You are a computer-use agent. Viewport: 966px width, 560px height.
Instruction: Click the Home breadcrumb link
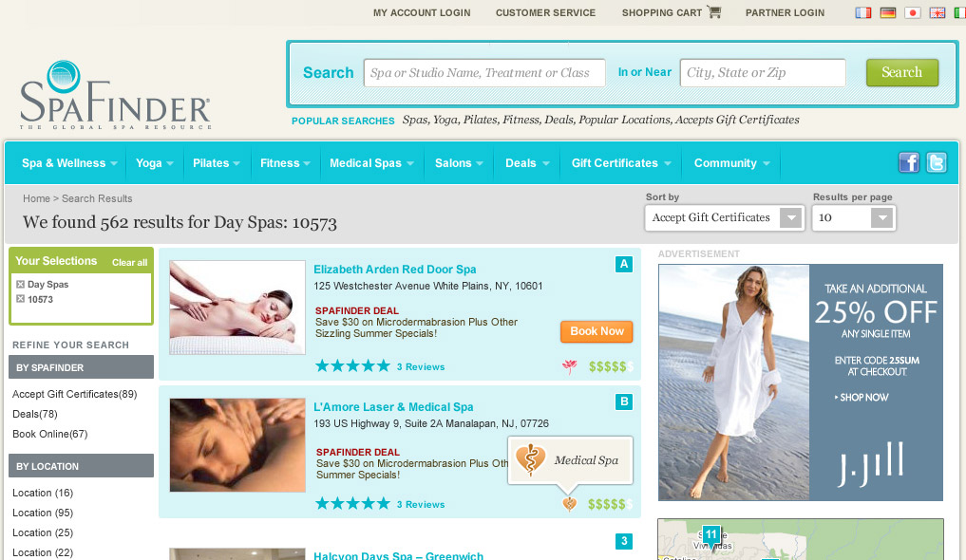36,198
